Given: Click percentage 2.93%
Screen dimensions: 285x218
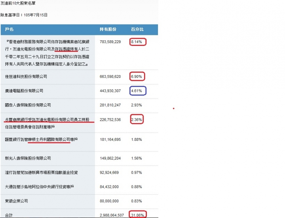Looking at the screenshot, I should [137, 105].
